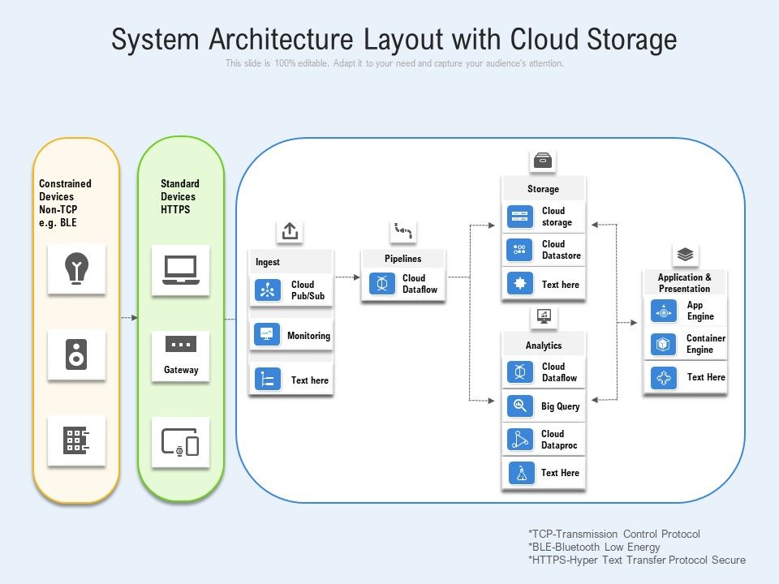
Task: Select the laptop icon under Standard Devices
Action: point(181,270)
